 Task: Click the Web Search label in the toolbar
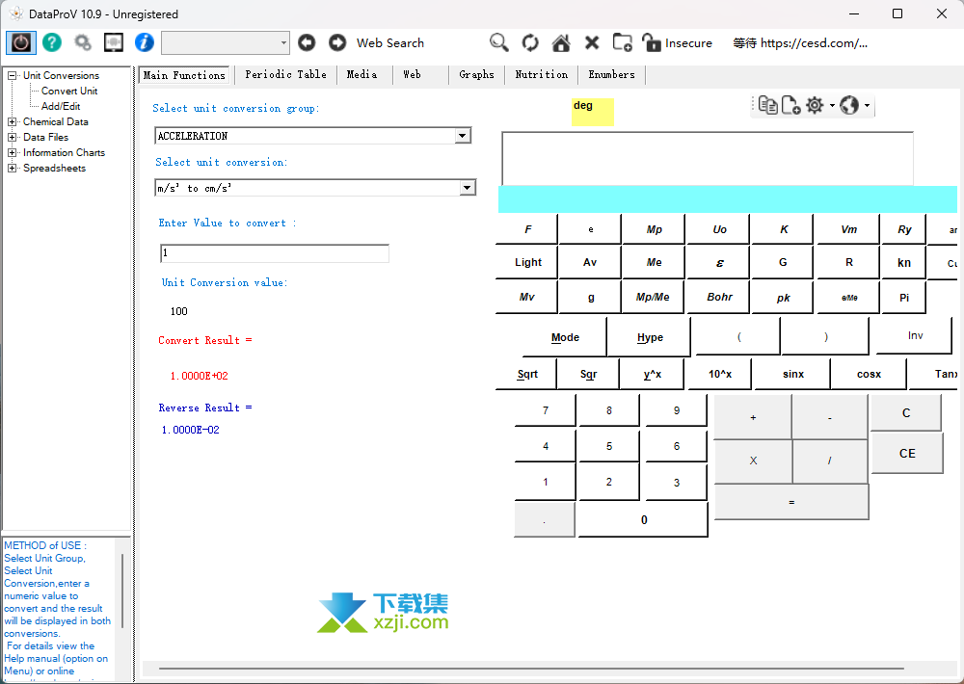[x=390, y=43]
